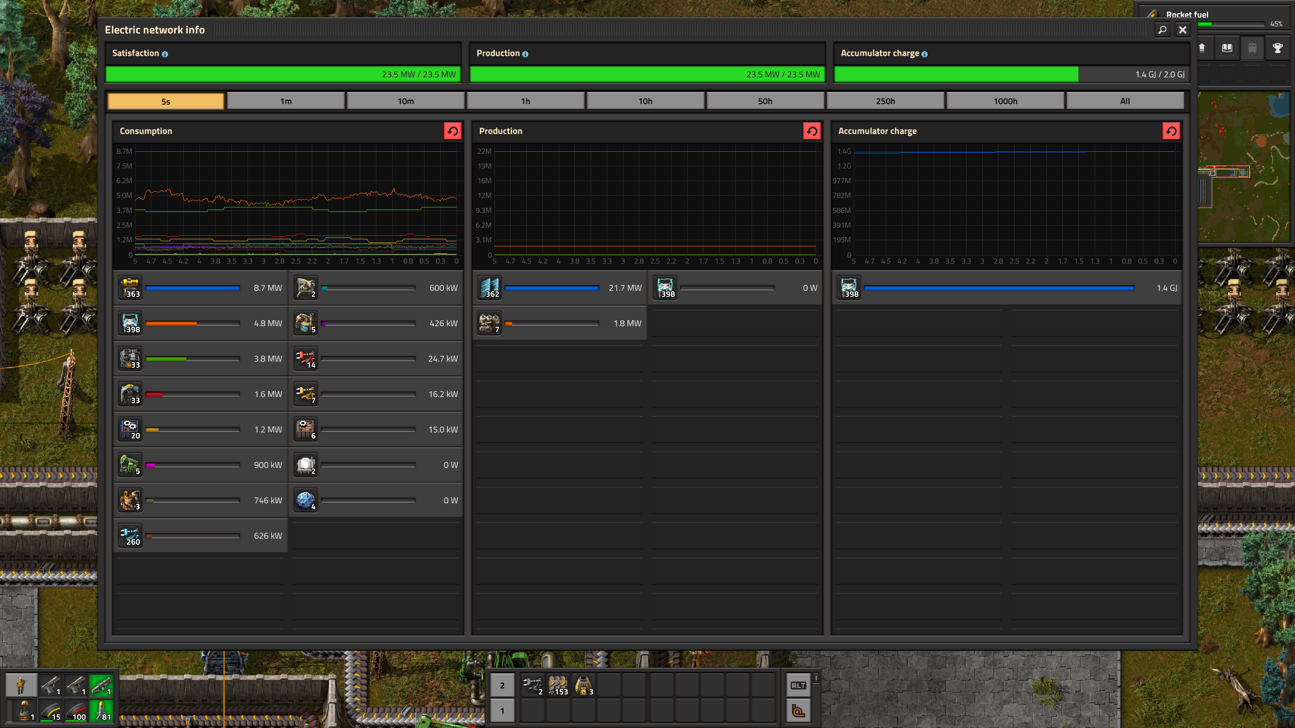The height and width of the screenshot is (728, 1295).
Task: Click the accumulator icon showing 1.4 GJ
Action: coord(849,287)
